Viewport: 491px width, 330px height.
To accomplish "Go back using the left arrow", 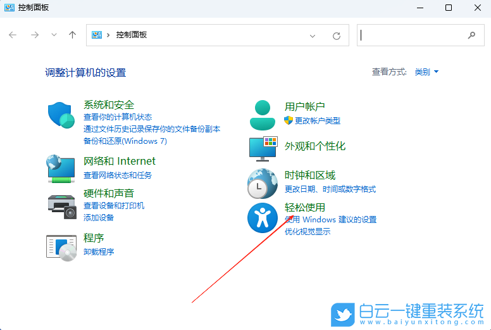I will click(x=13, y=35).
